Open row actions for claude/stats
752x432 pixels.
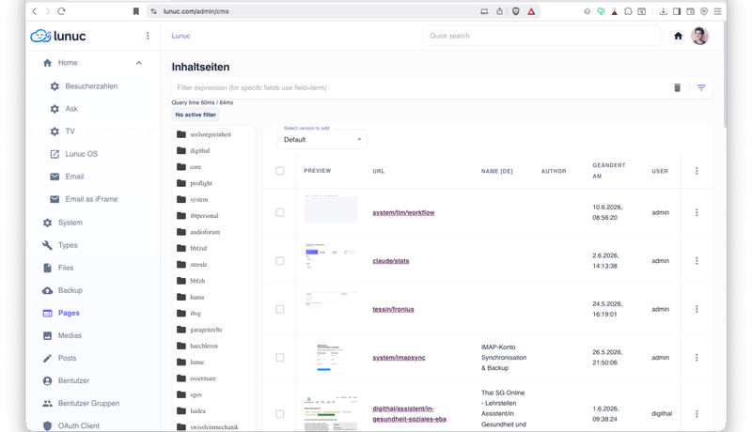tap(697, 261)
